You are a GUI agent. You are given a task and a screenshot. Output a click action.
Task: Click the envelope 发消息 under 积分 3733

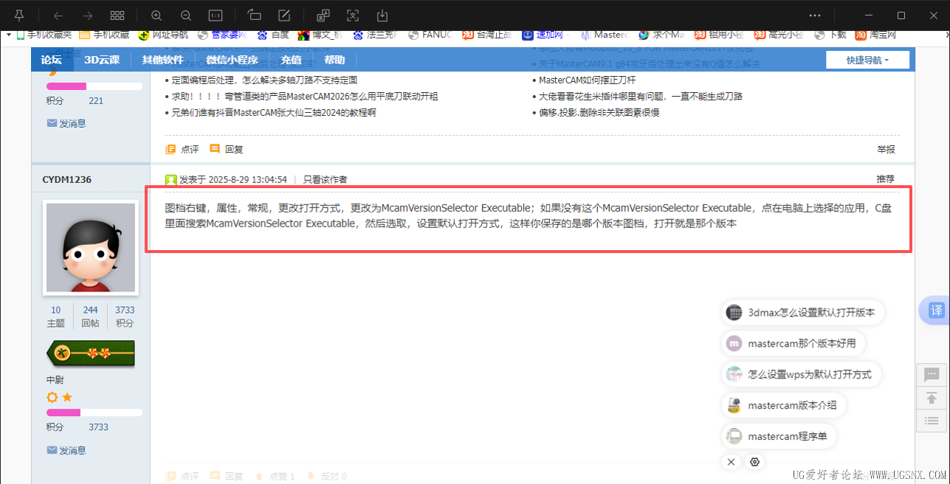coord(66,450)
